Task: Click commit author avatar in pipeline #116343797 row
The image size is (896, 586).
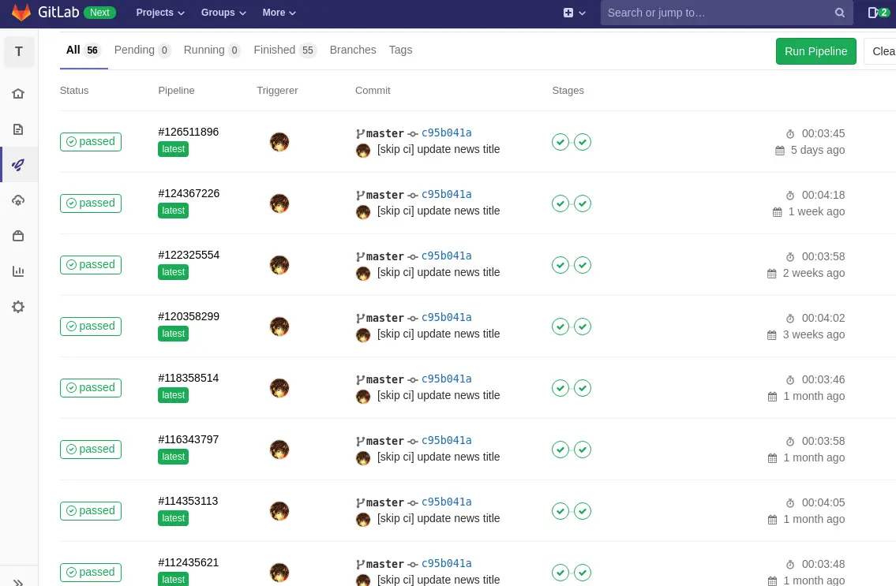Action: point(363,458)
